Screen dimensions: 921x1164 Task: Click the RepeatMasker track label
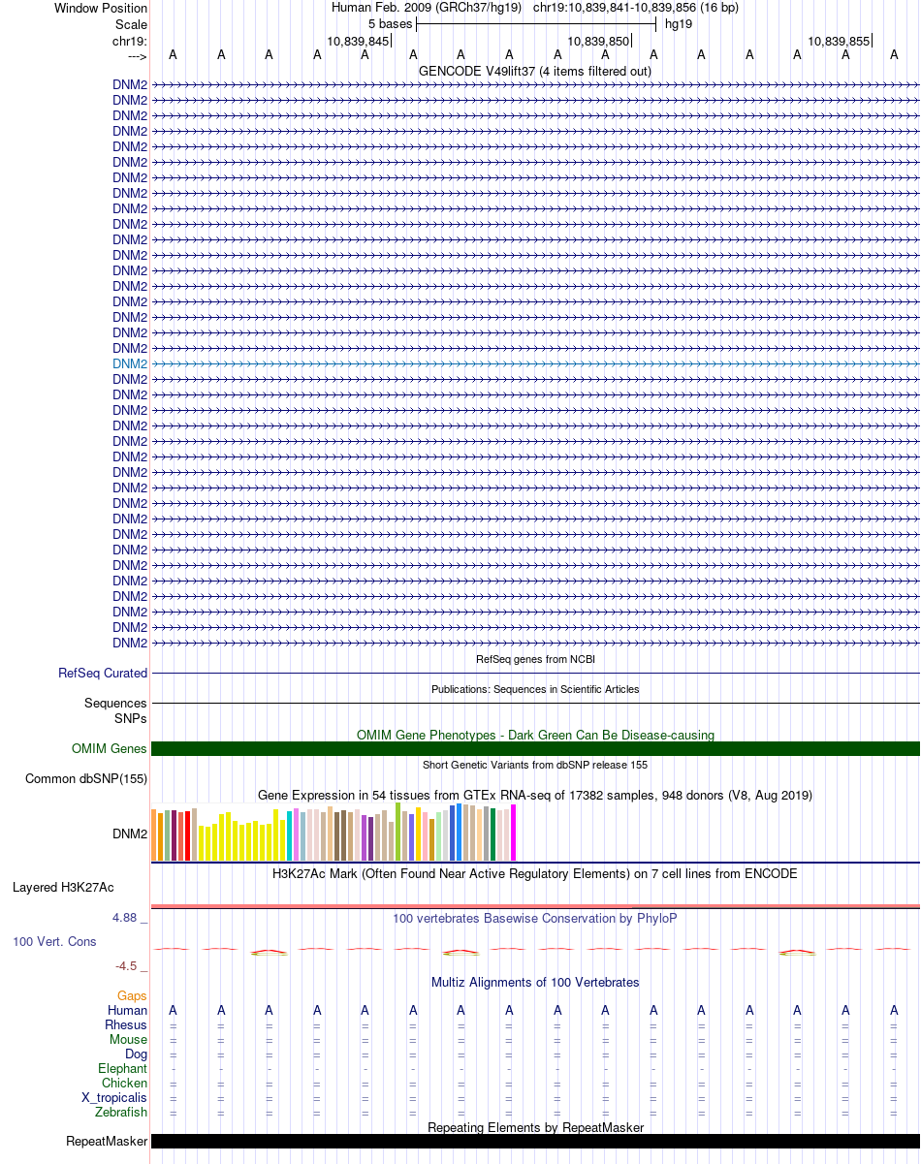(x=107, y=1142)
